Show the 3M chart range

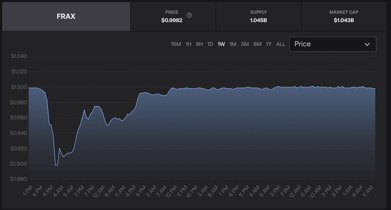(245, 44)
